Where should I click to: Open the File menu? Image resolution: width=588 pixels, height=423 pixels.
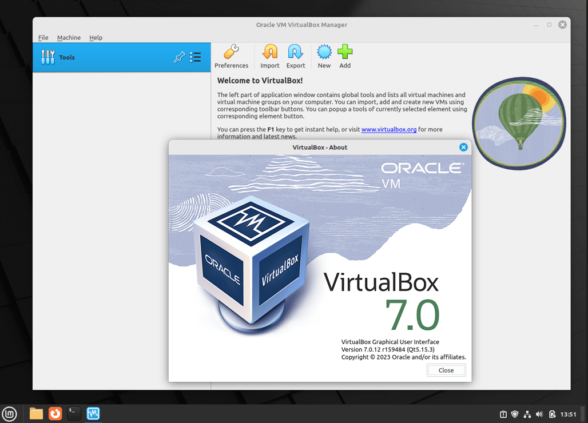[43, 38]
